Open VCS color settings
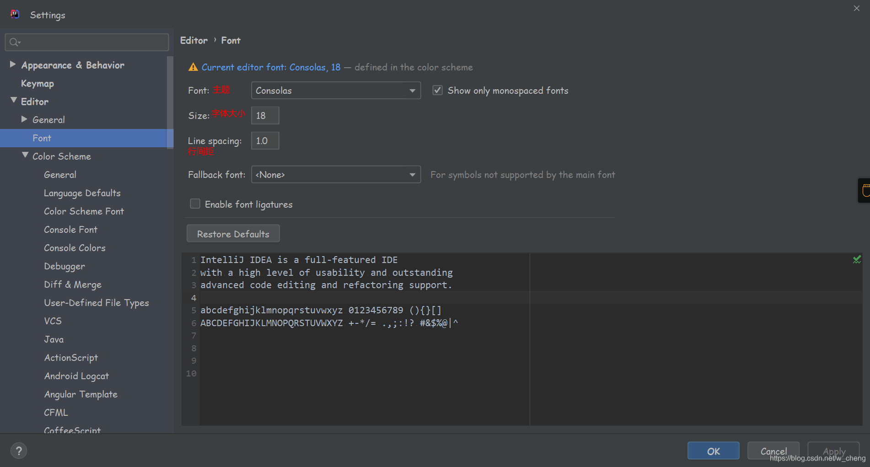This screenshot has width=870, height=467. (x=53, y=321)
